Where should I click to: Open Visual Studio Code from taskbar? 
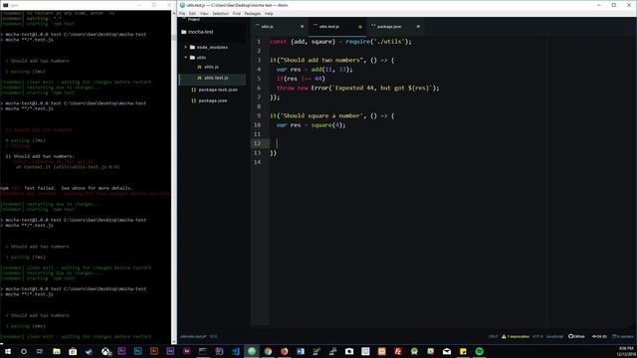[x=236, y=351]
